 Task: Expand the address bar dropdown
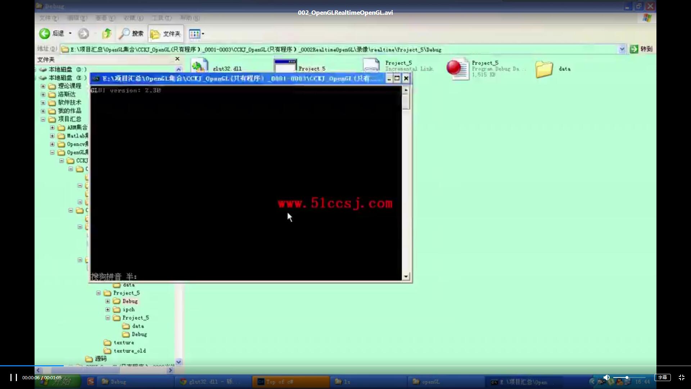(622, 49)
